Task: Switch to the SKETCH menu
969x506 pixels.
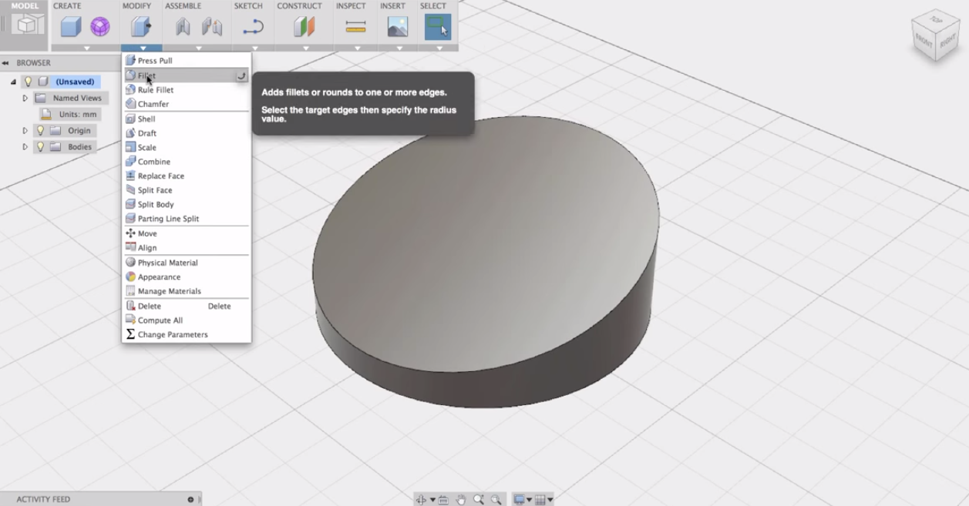Action: click(248, 6)
